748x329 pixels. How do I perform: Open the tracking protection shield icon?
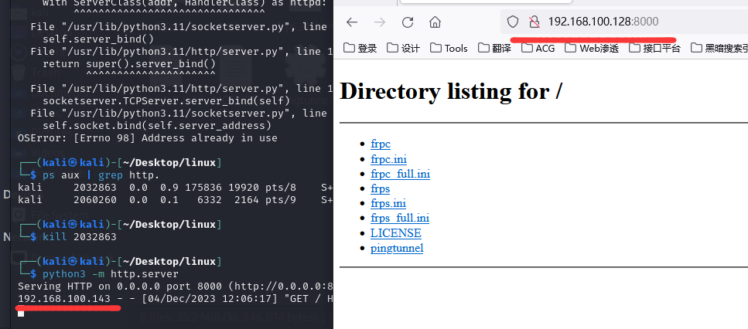coord(512,22)
